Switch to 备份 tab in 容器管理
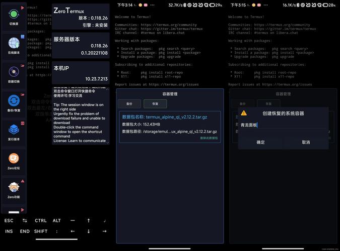The image size is (340, 251). pyautogui.click(x=129, y=104)
